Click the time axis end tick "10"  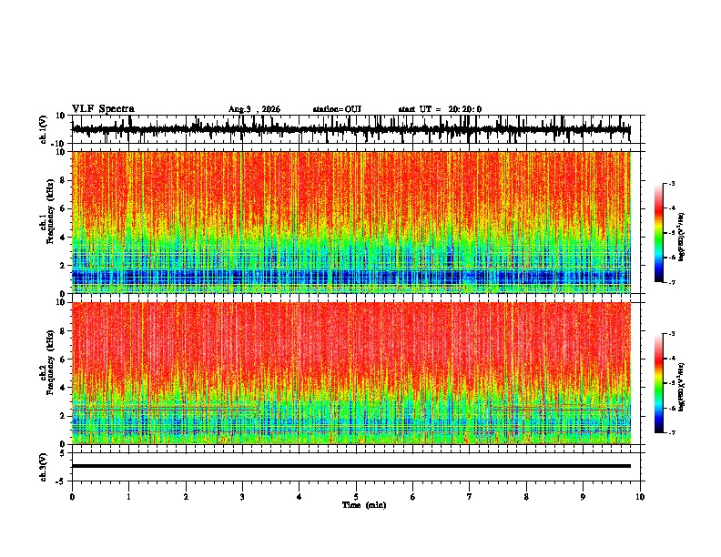[640, 497]
